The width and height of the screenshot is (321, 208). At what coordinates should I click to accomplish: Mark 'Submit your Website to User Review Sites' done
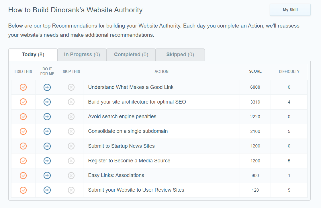23,190
